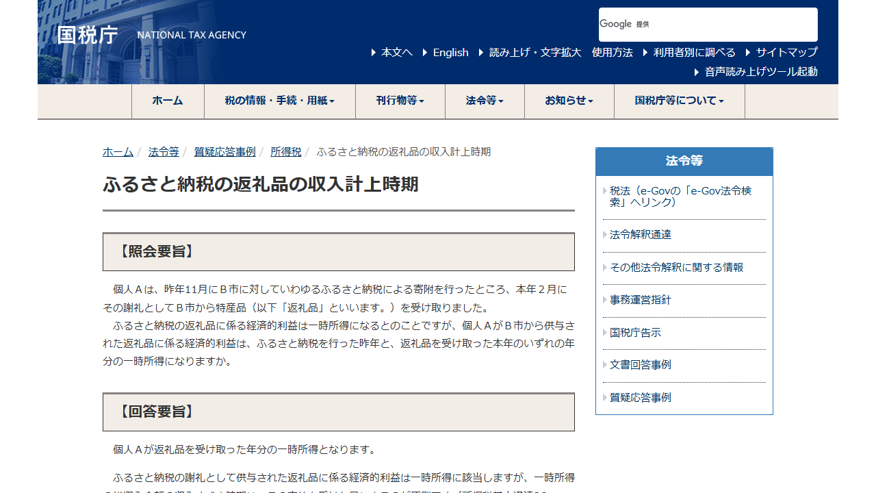
Task: Expand お知らせ dropdown menu
Action: [x=569, y=101]
